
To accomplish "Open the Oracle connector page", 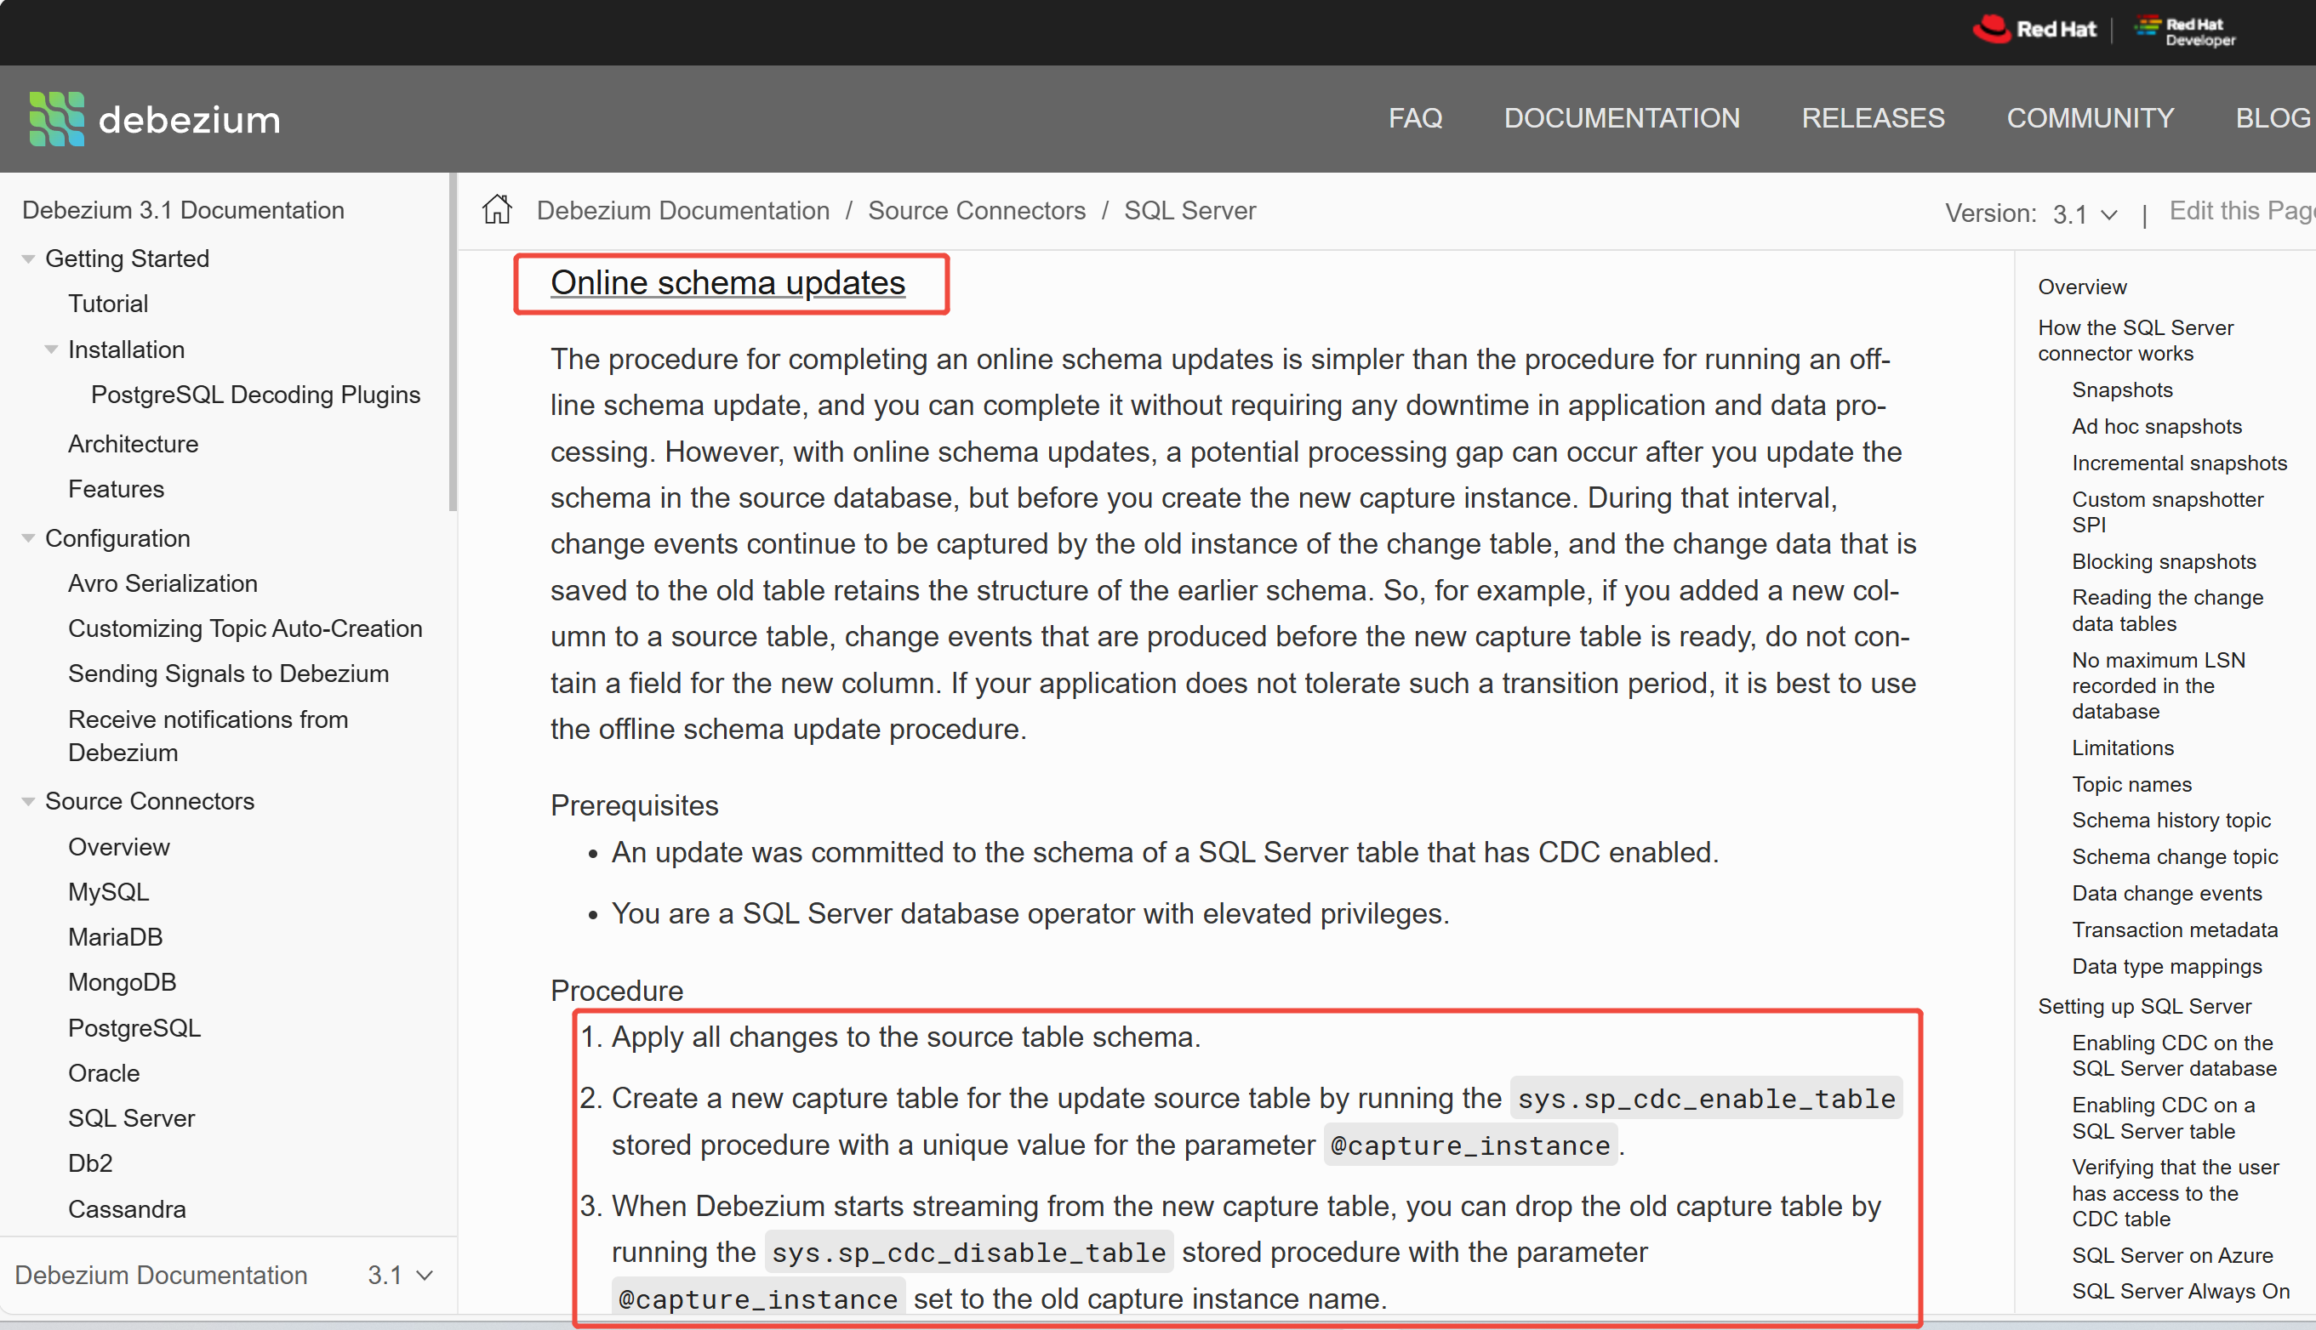I will 104,1073.
